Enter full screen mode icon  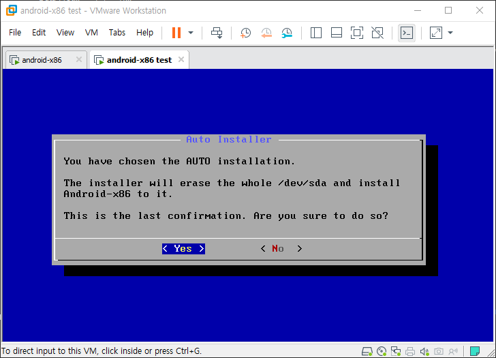[357, 33]
